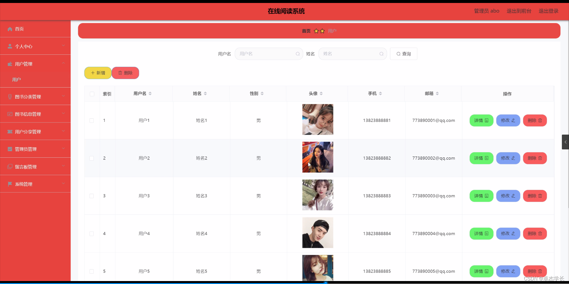Expand the 系统管理 menu chevron

(x=63, y=183)
